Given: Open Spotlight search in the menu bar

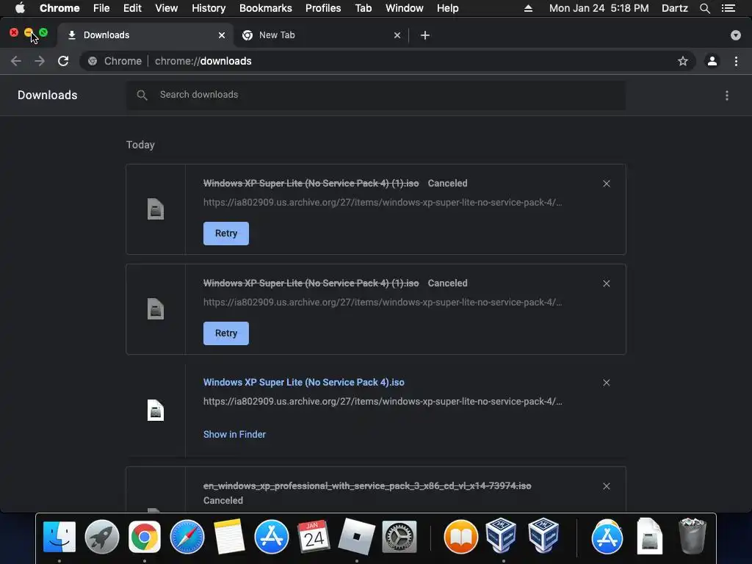Looking at the screenshot, I should pyautogui.click(x=704, y=8).
